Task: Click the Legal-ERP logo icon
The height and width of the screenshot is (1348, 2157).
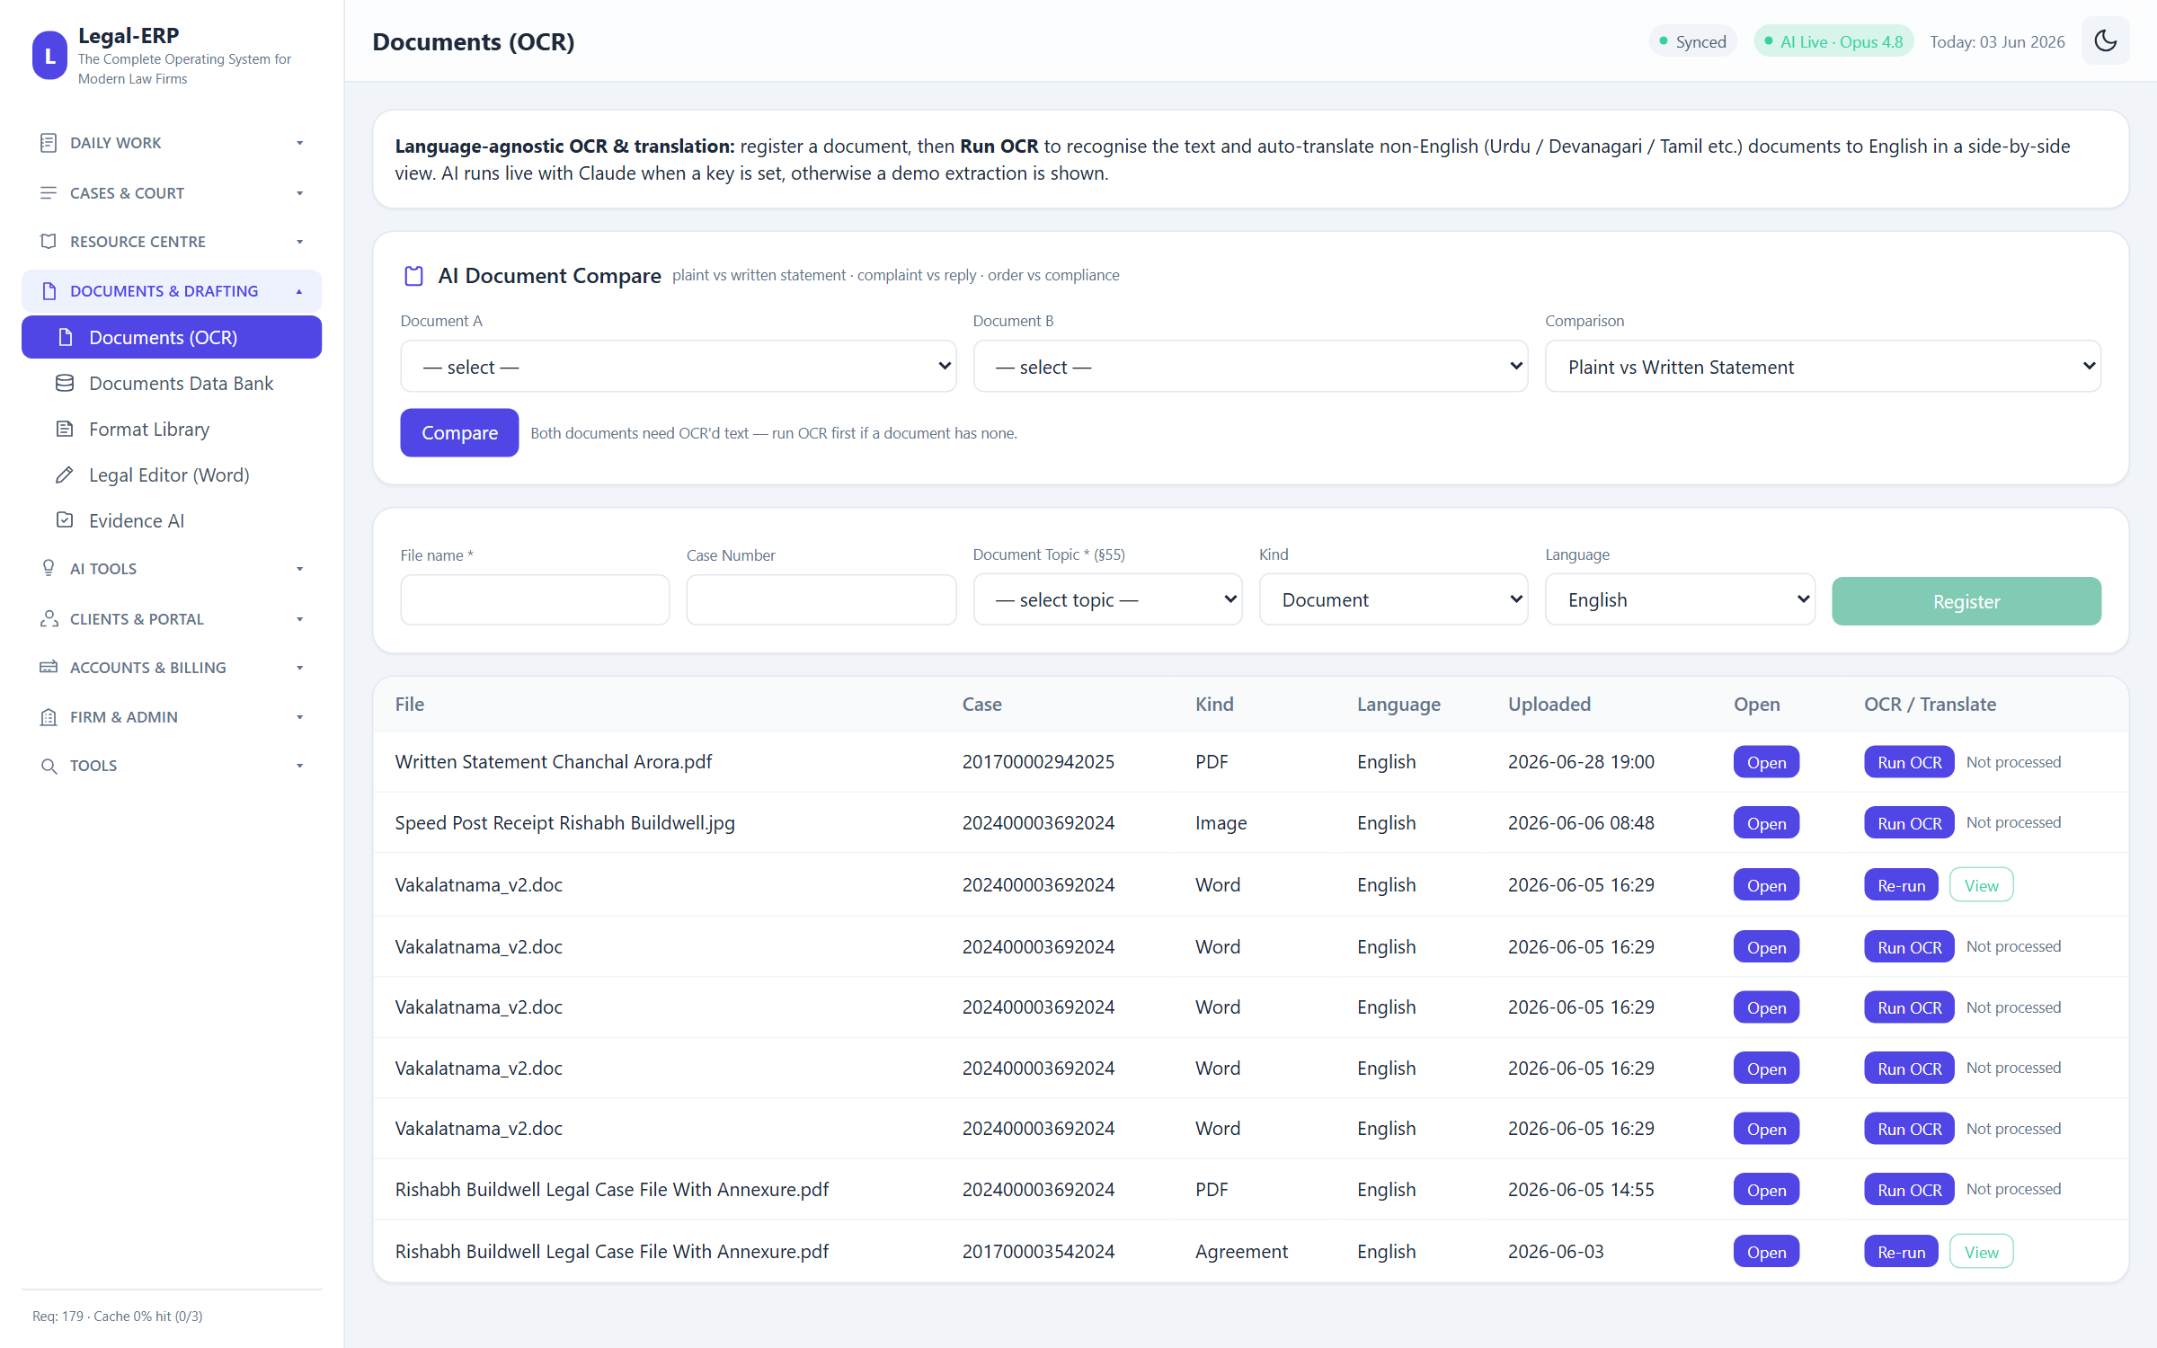Action: tap(49, 56)
